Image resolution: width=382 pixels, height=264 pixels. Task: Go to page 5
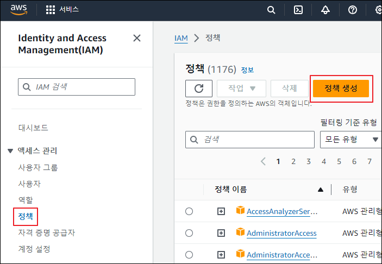point(339,161)
